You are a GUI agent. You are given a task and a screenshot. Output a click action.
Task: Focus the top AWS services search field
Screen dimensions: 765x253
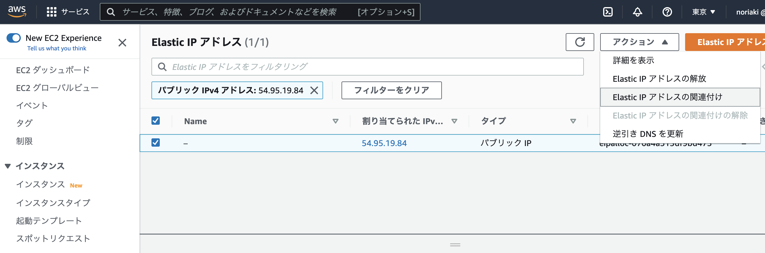[260, 12]
